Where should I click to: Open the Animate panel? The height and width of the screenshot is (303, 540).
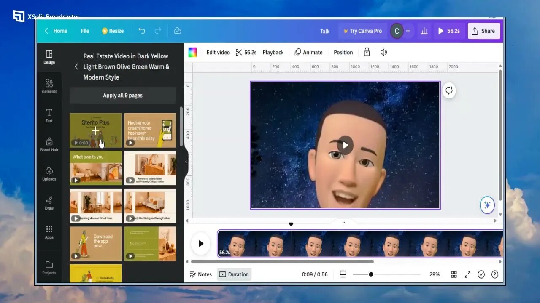click(x=308, y=52)
